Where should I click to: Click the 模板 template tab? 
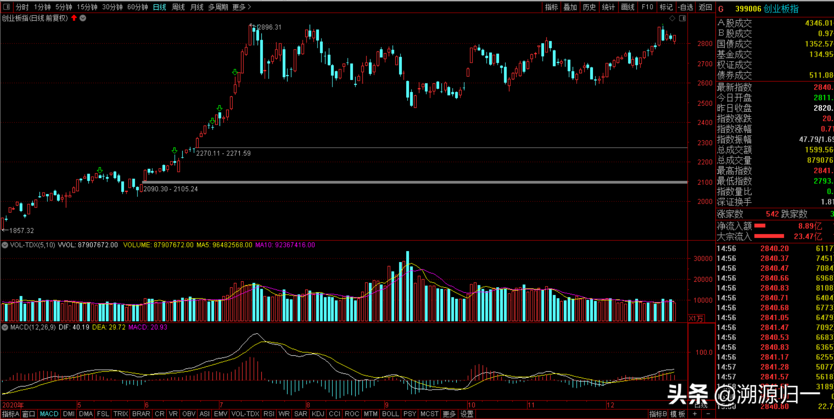(678, 414)
